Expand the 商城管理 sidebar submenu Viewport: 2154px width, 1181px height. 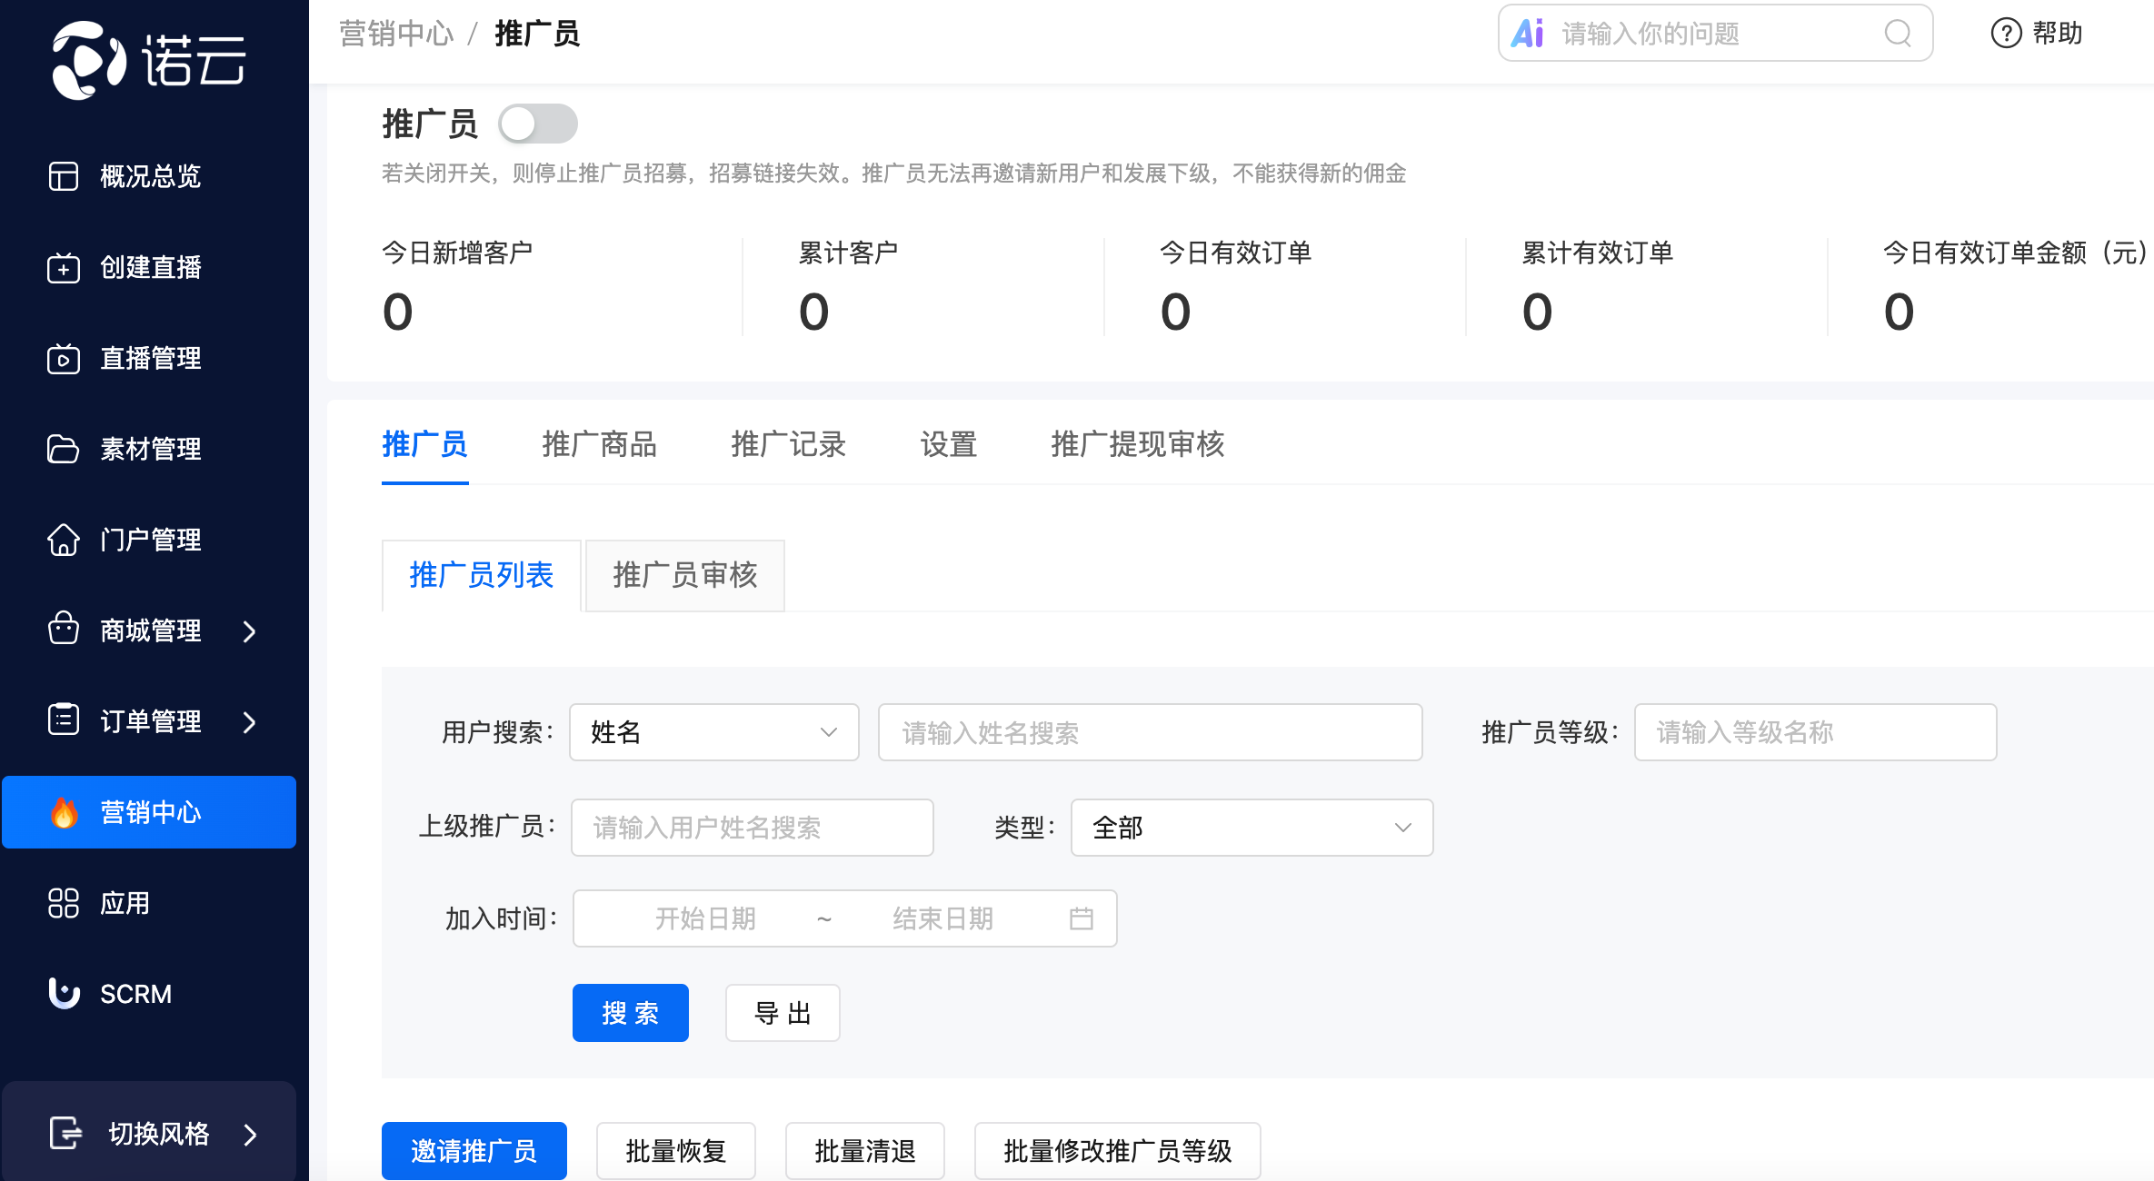point(250,631)
